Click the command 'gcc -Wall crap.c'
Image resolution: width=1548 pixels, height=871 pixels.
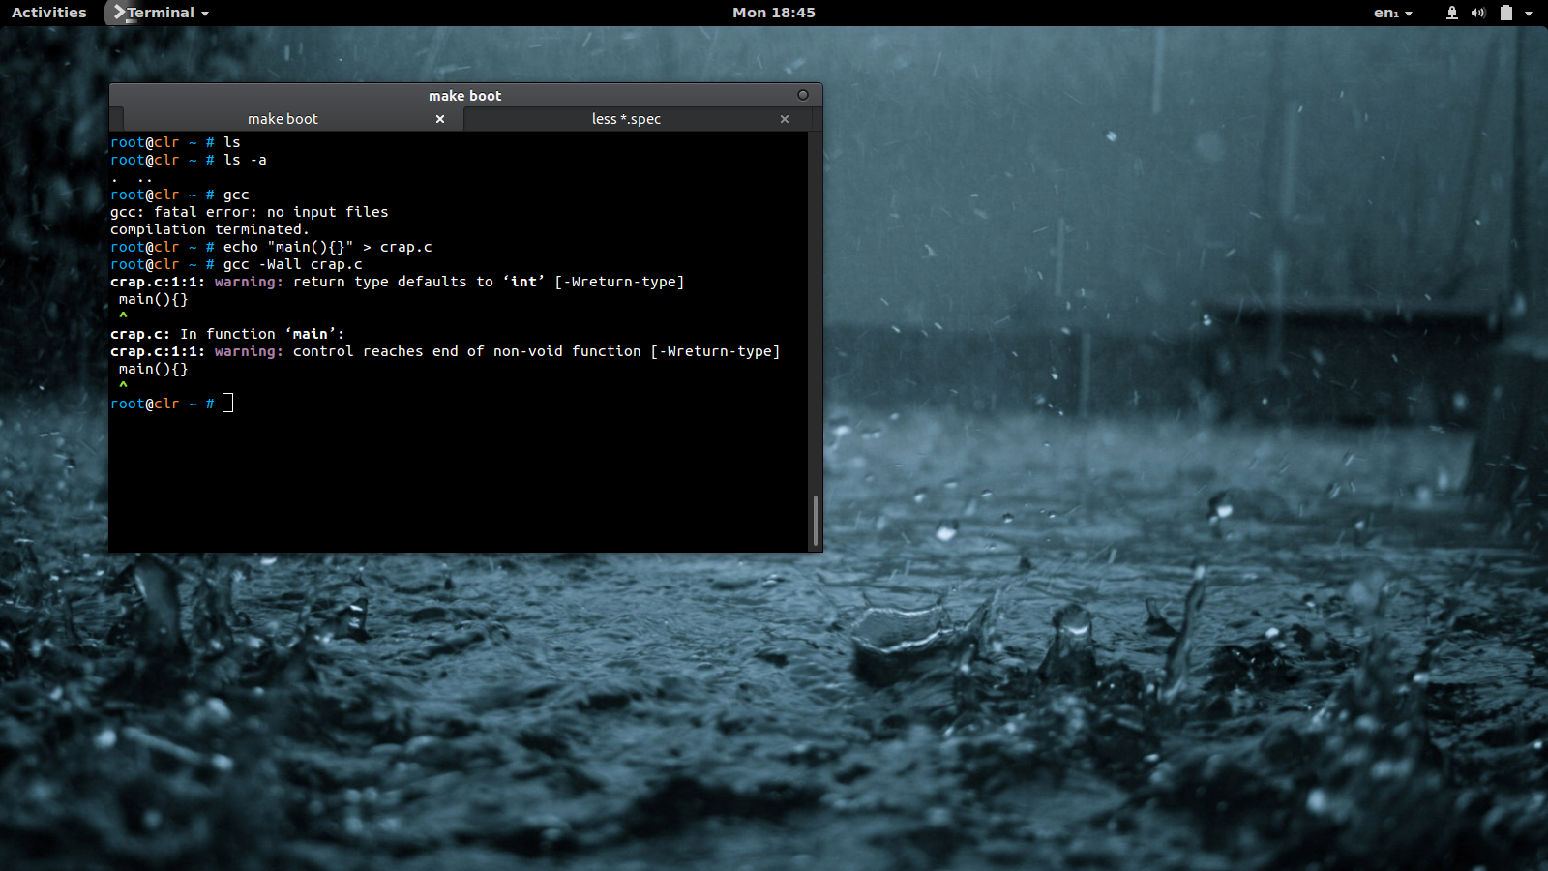click(x=293, y=264)
